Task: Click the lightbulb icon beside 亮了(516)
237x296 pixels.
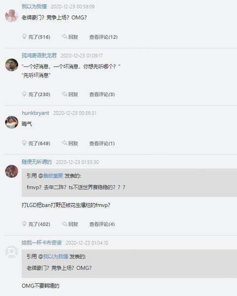Action: point(24,36)
